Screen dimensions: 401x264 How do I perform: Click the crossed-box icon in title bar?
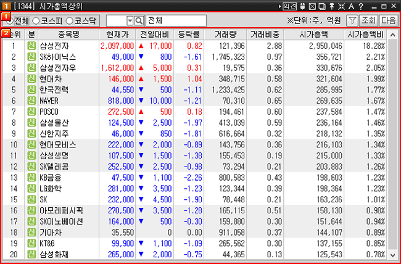[312, 6]
